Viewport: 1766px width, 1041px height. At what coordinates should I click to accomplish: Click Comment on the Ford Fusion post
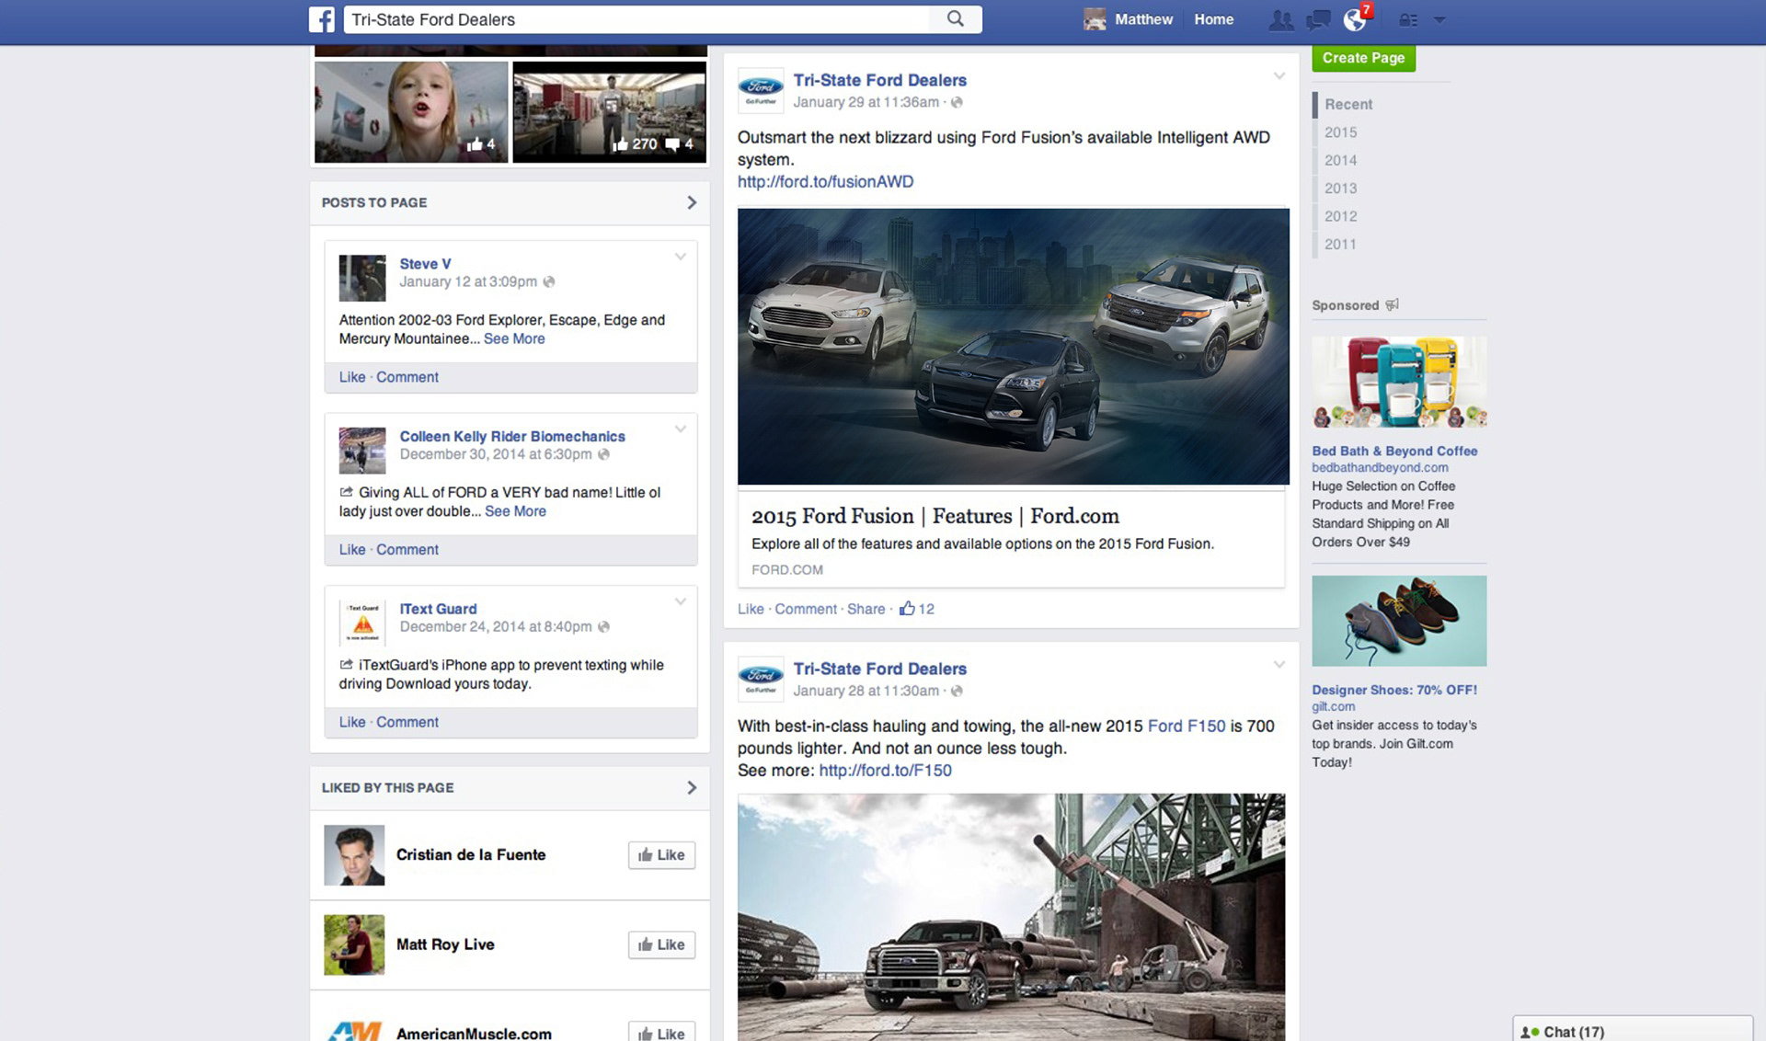pos(806,609)
